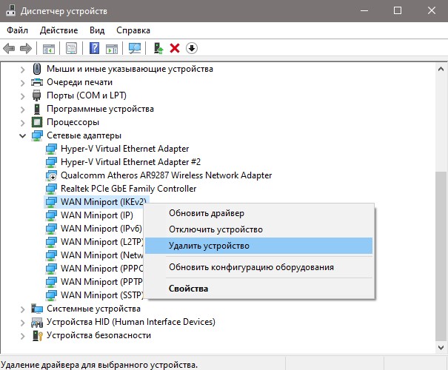Expand Очереди печати category
448x370 pixels.
tap(22, 83)
